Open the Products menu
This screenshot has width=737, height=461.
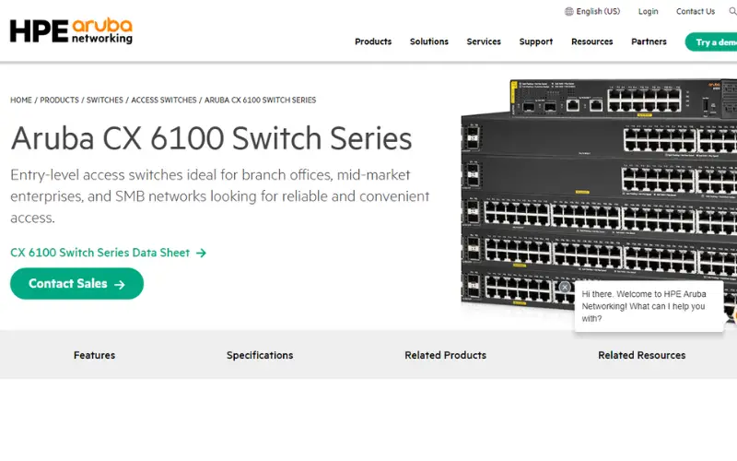(373, 41)
